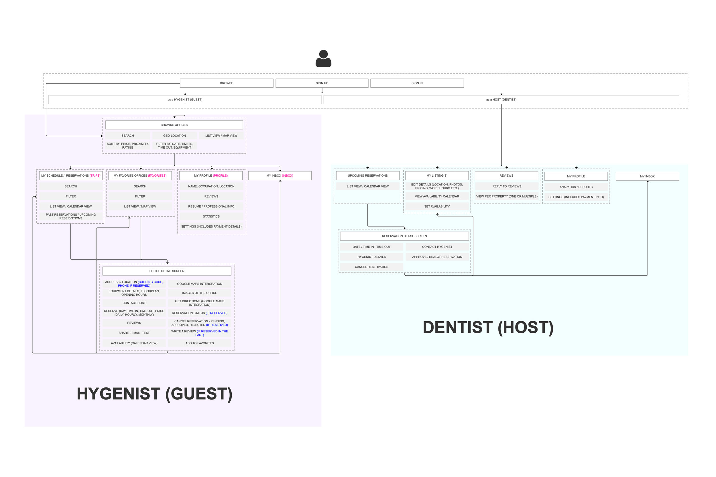Select 'FILTER BY: DATE, TIME IN' box
716x477 pixels.
[174, 146]
